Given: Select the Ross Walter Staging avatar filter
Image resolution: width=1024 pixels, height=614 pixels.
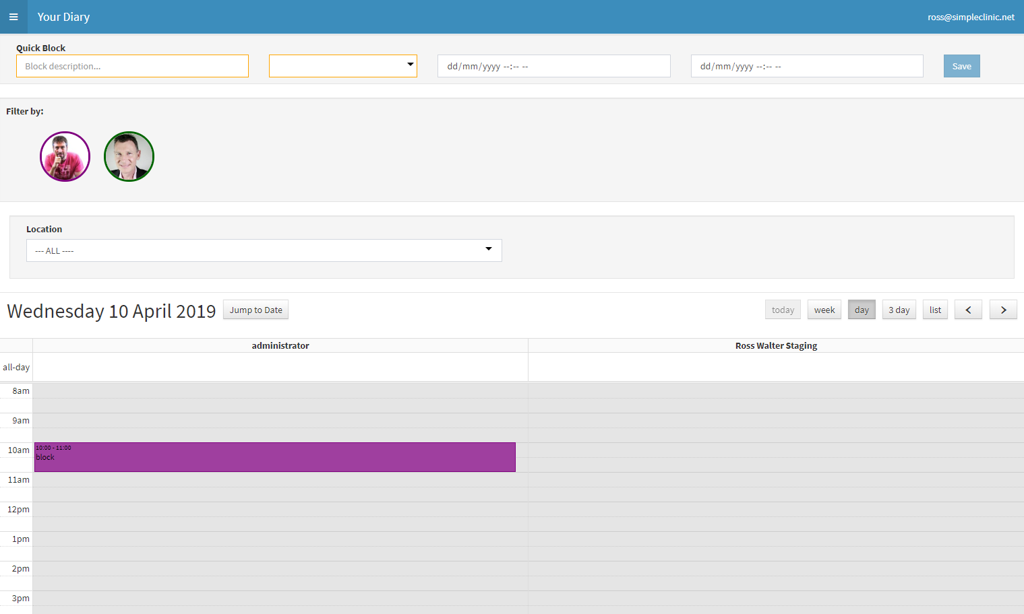Looking at the screenshot, I should point(129,156).
